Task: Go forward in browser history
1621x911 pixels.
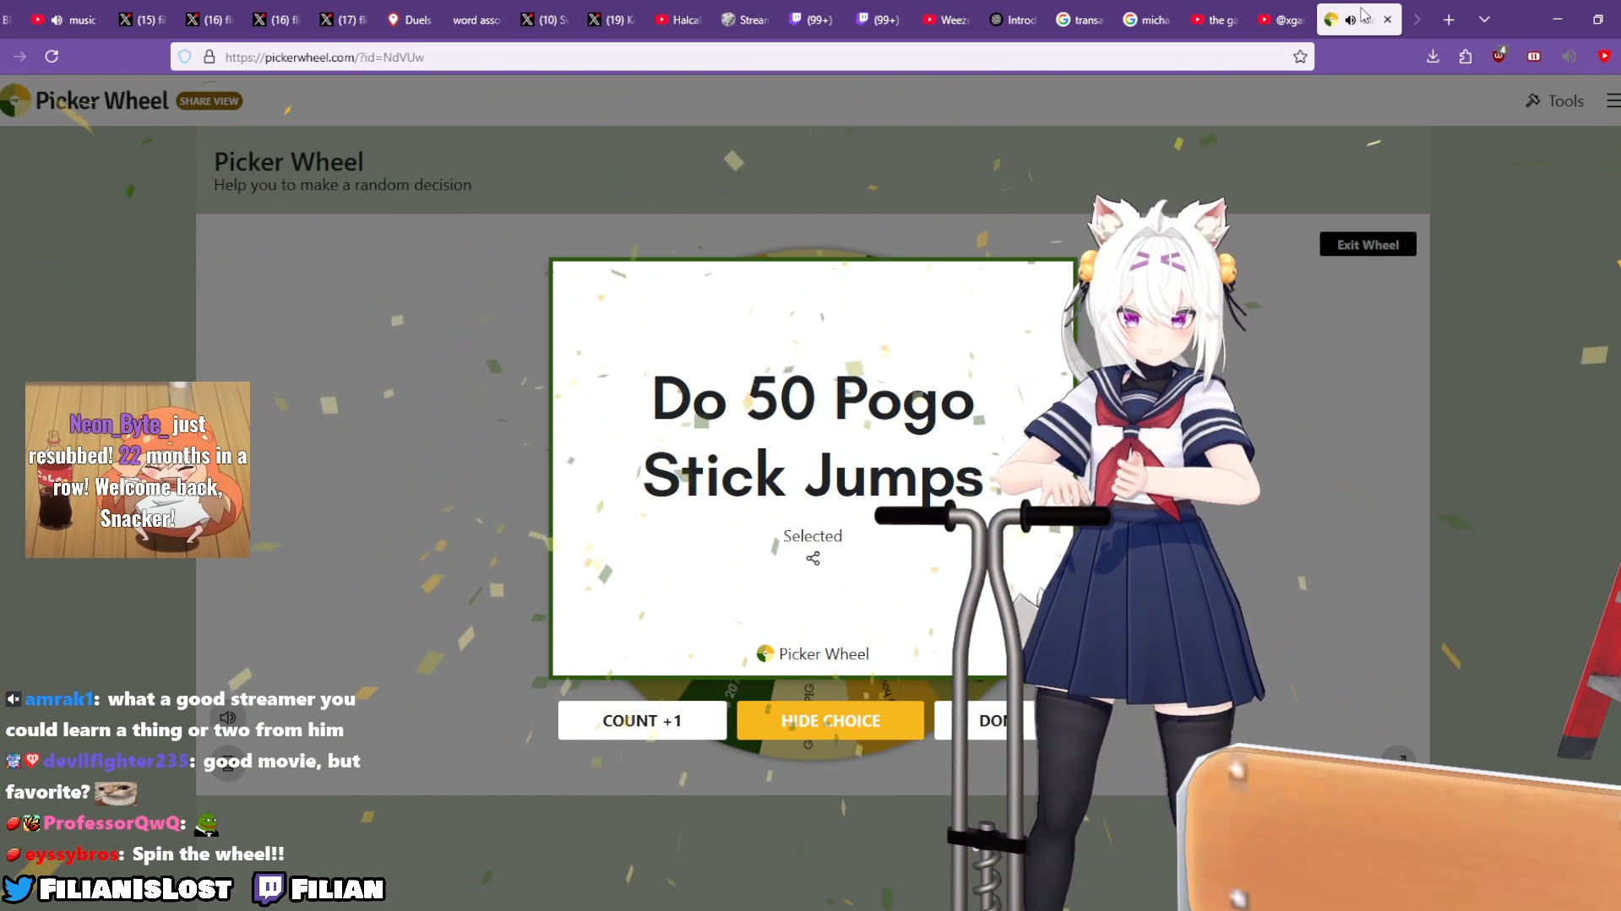Action: tap(19, 57)
